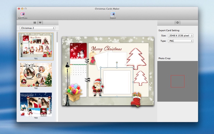
Task: Open the Christmas 2 template category dropdown
Action: pos(37,28)
